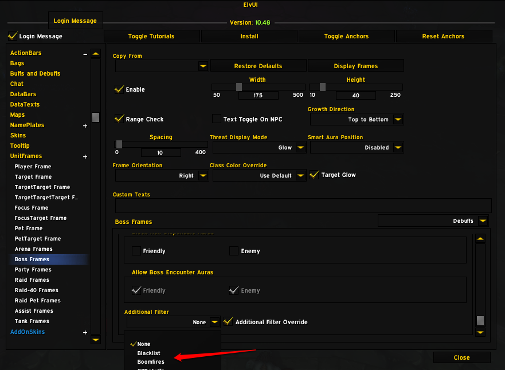
Task: Disable the Range Check option
Action: 119,119
